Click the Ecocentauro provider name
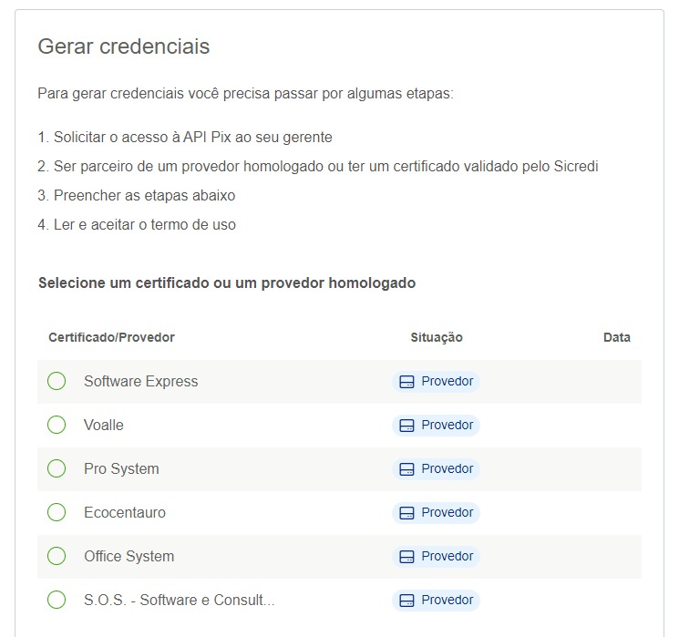The image size is (679, 637). coord(125,513)
